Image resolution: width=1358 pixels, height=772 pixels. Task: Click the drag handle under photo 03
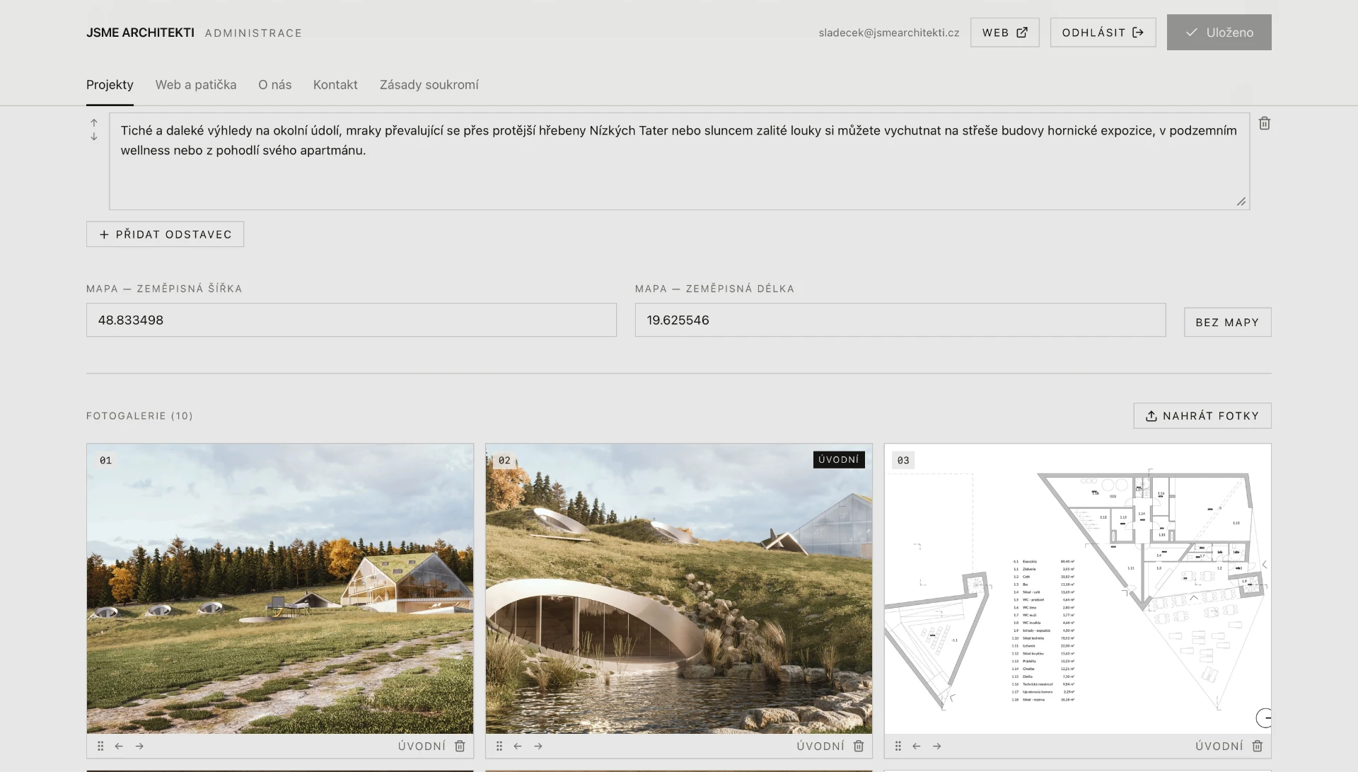click(x=898, y=746)
